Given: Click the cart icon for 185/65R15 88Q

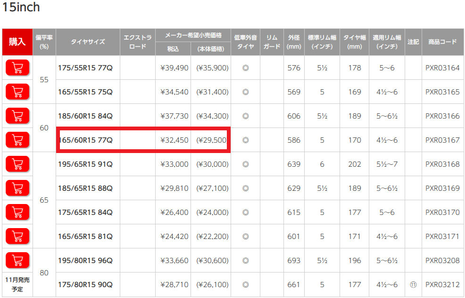Looking at the screenshot, I should tap(17, 188).
